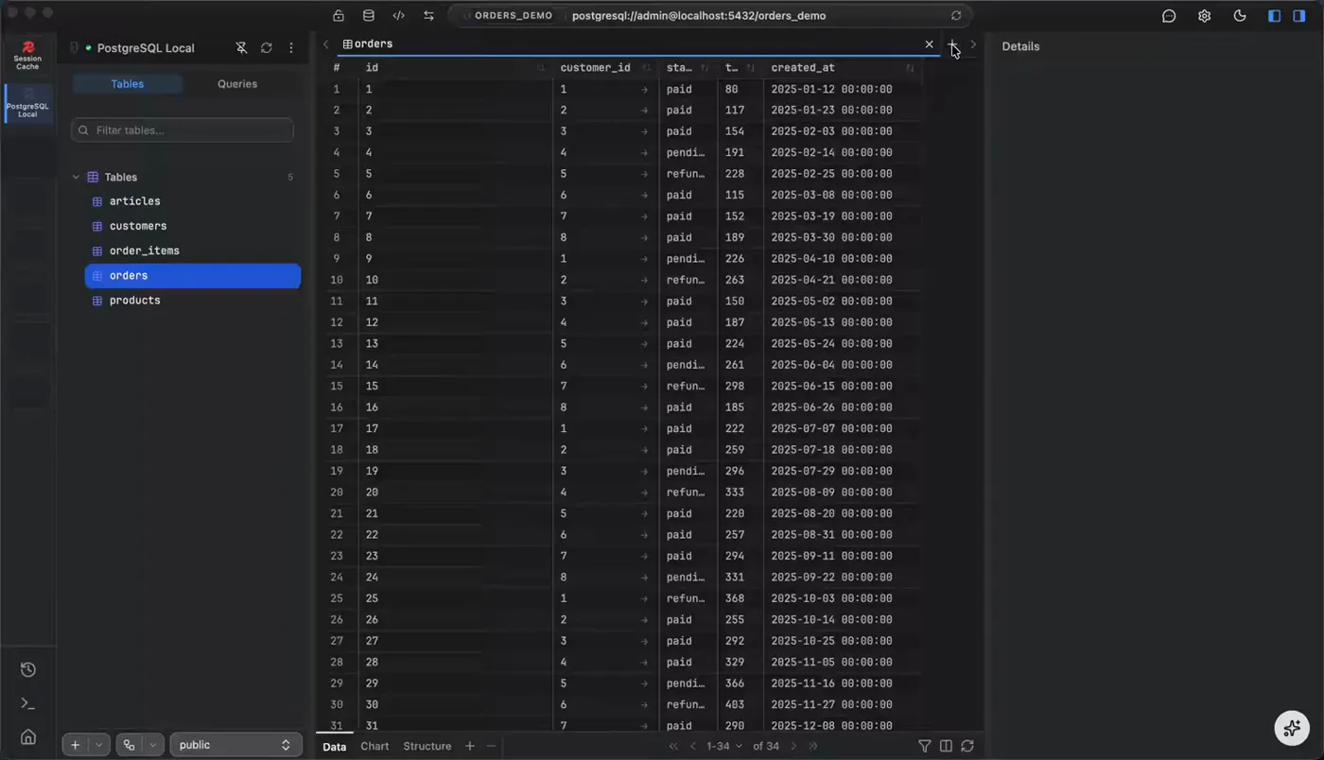Viewport: 1324px width, 760px height.
Task: Open query history icon
Action: tap(28, 670)
